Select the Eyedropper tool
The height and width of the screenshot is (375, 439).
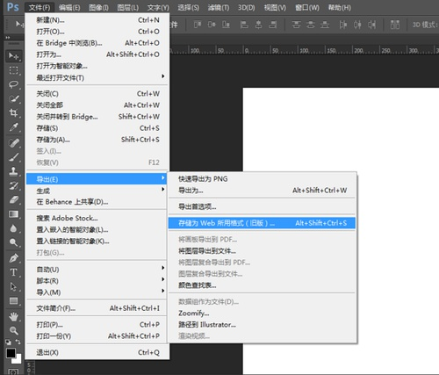coord(13,127)
